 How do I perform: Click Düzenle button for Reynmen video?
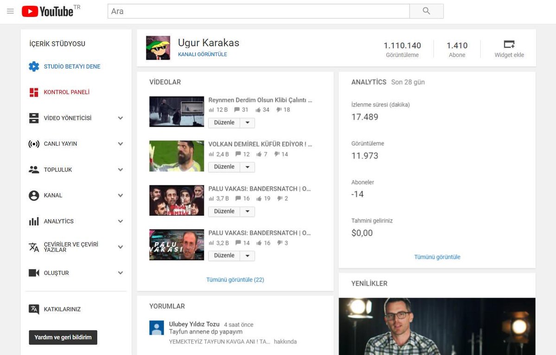pyautogui.click(x=224, y=123)
